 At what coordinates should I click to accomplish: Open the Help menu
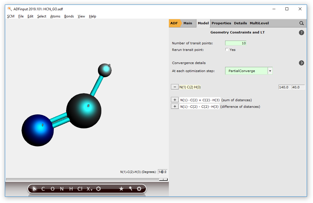pos(93,16)
